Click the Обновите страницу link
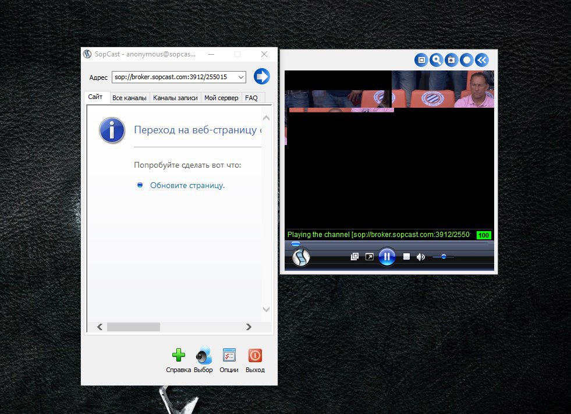This screenshot has height=414, width=571. pyautogui.click(x=187, y=185)
